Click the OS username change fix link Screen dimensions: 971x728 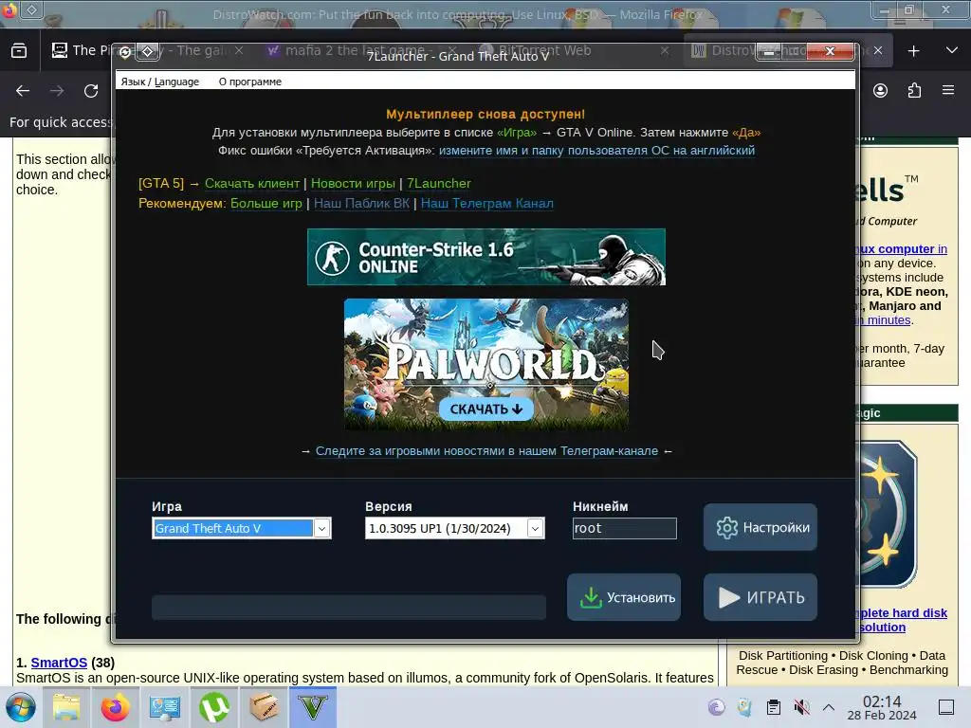pyautogui.click(x=597, y=151)
